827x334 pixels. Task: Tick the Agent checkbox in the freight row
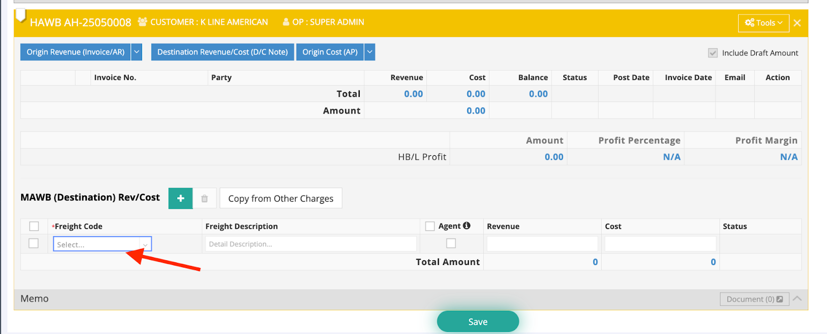point(451,243)
